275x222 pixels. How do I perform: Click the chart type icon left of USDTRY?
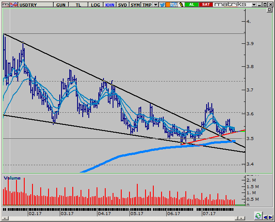(x=13, y=4)
